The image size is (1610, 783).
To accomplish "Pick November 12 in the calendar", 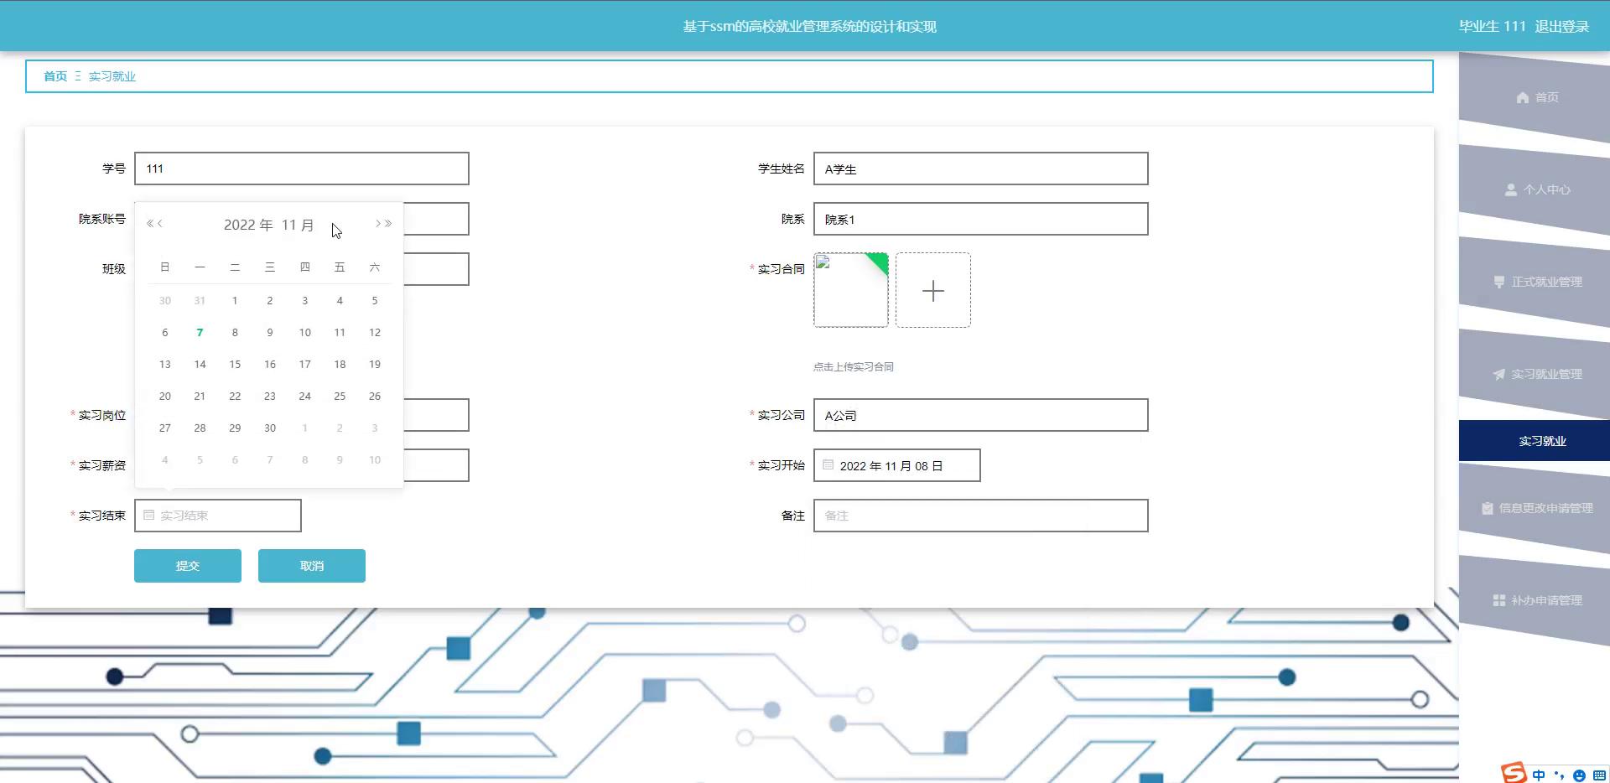I will tap(375, 333).
